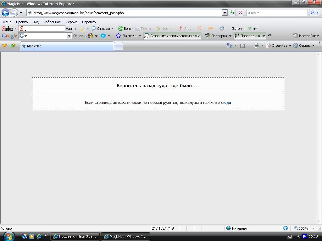Viewport: 322px width, 241px height.
Task: Click the magnifier search button
Action: pyautogui.click(x=312, y=13)
